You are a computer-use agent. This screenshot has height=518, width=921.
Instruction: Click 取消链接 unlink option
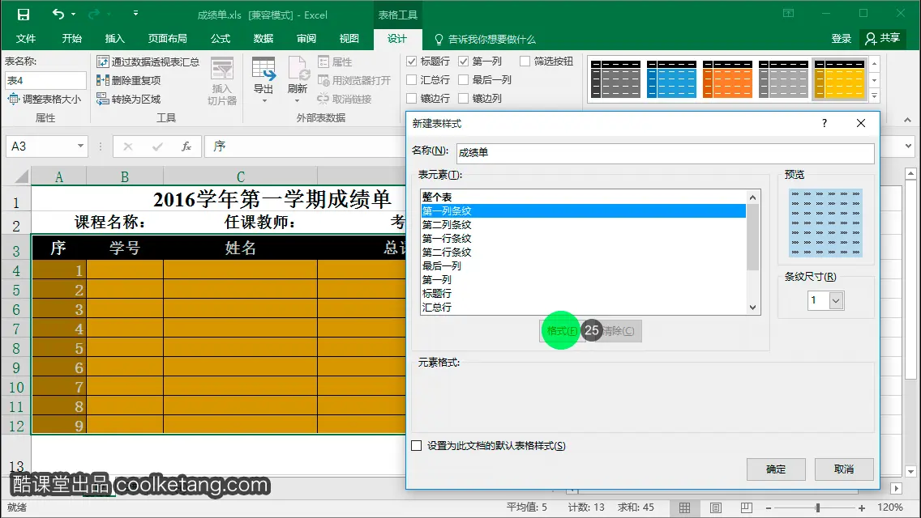[x=345, y=99]
